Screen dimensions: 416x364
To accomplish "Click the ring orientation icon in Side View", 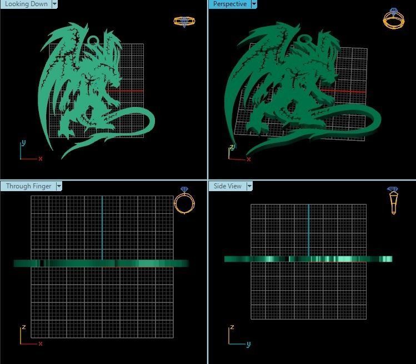I will [392, 201].
